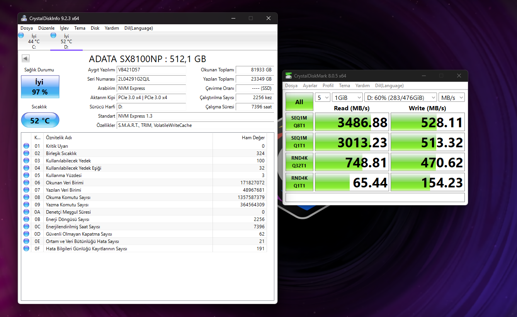Open Tema menu in CrystalDiskInfo
The width and height of the screenshot is (517, 317).
click(80, 28)
